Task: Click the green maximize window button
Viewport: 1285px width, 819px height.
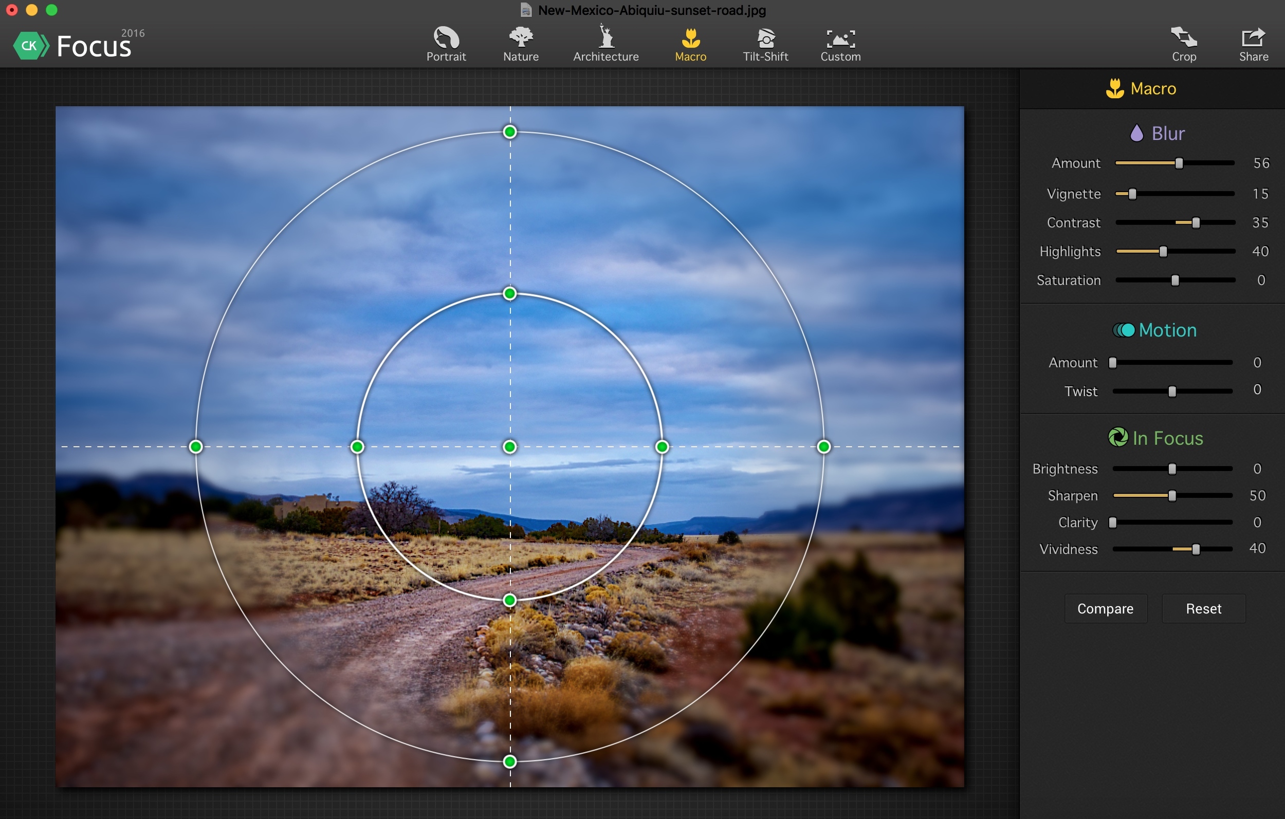Action: pyautogui.click(x=51, y=10)
